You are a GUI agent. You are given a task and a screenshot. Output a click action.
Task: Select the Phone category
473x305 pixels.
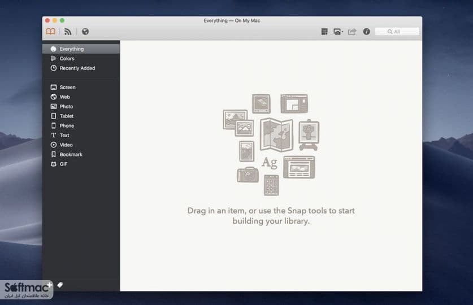click(81, 126)
